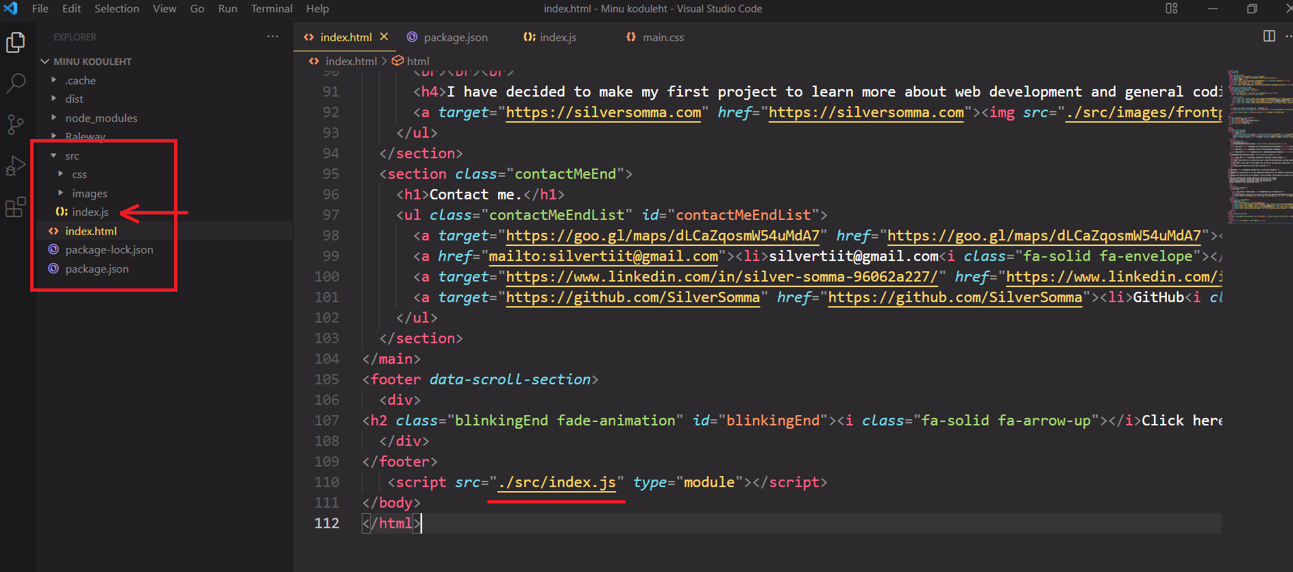This screenshot has width=1293, height=572.
Task: Click the silversomma.com href link on line 92
Action: click(866, 112)
